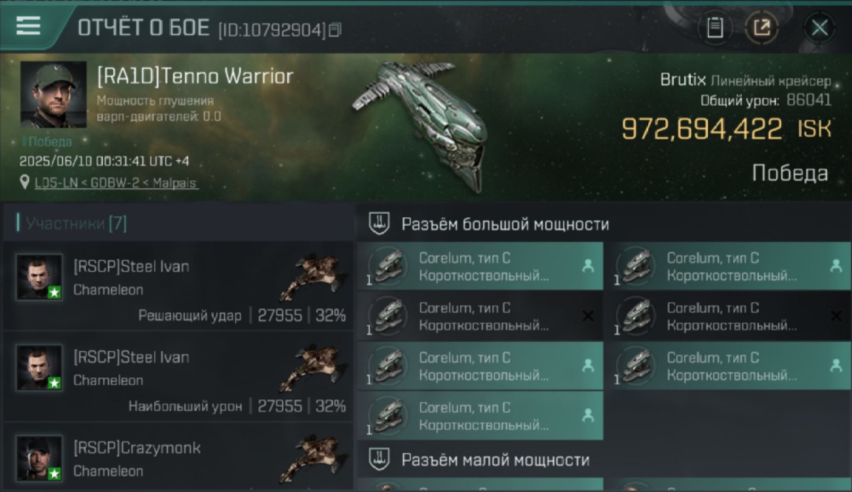The width and height of the screenshot is (852, 492).
Task: Toggle the person icon on top-right Corelum module
Action: 836,266
